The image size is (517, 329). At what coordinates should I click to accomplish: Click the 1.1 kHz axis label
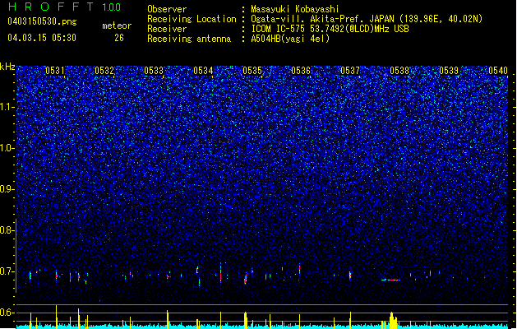(7, 107)
